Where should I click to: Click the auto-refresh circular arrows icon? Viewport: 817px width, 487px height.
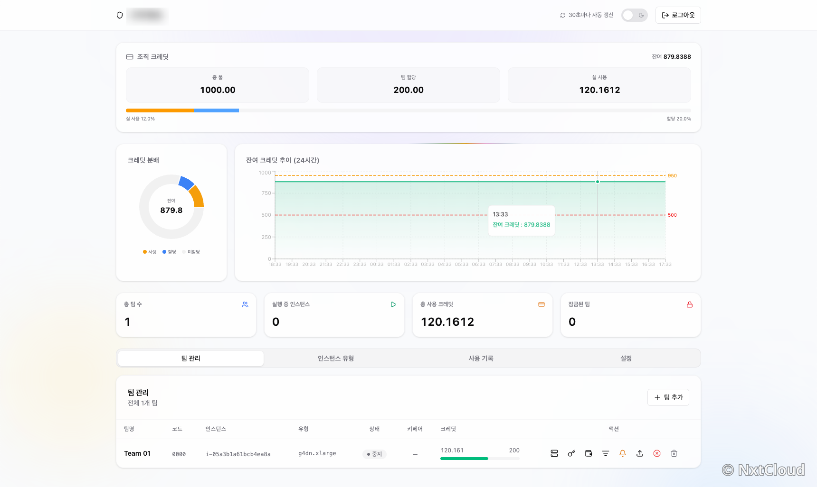point(563,15)
